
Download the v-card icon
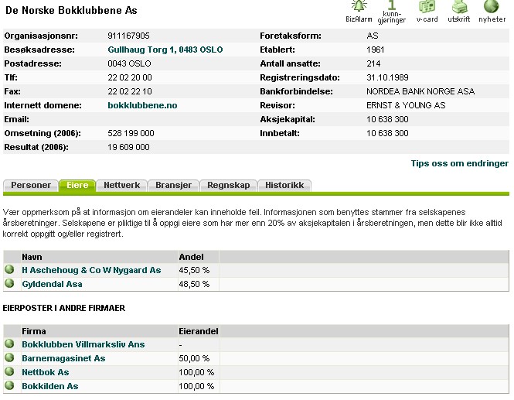[427, 6]
